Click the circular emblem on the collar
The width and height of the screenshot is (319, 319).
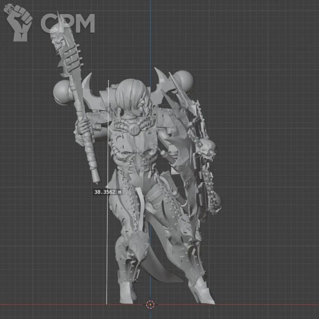(134, 128)
